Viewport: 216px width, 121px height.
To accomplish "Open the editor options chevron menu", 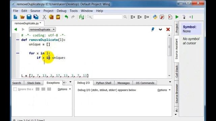I will pos(160,29).
